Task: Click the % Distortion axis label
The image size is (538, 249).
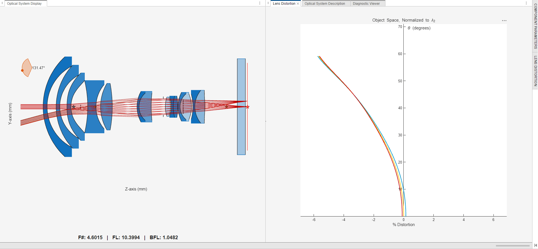Action: click(x=403, y=225)
